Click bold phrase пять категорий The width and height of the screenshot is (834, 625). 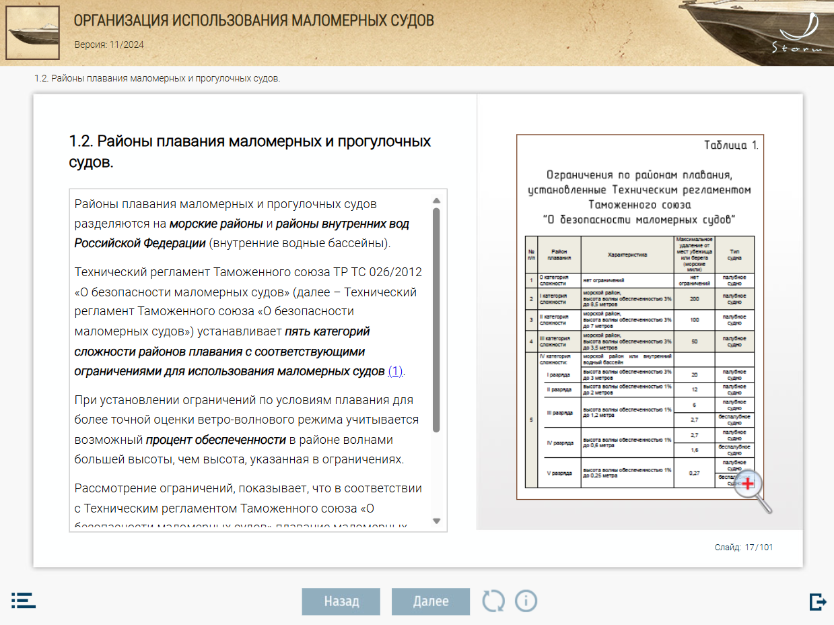[327, 331]
